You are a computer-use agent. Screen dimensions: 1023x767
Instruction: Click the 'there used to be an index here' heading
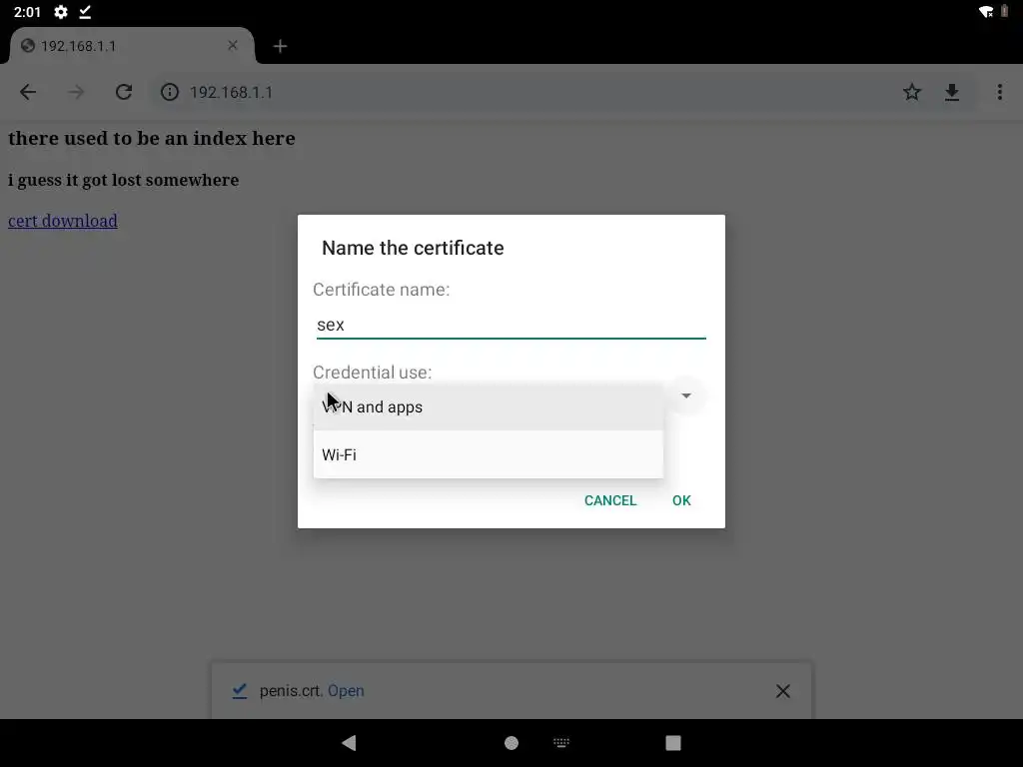tap(152, 138)
